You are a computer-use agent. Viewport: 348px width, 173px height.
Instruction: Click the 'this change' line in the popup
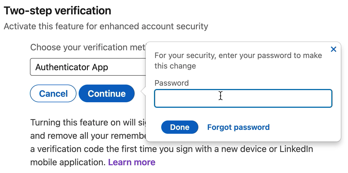pyautogui.click(x=175, y=66)
